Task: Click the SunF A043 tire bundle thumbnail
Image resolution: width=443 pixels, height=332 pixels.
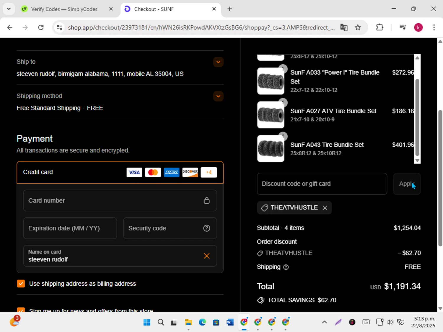Action: pos(271,149)
